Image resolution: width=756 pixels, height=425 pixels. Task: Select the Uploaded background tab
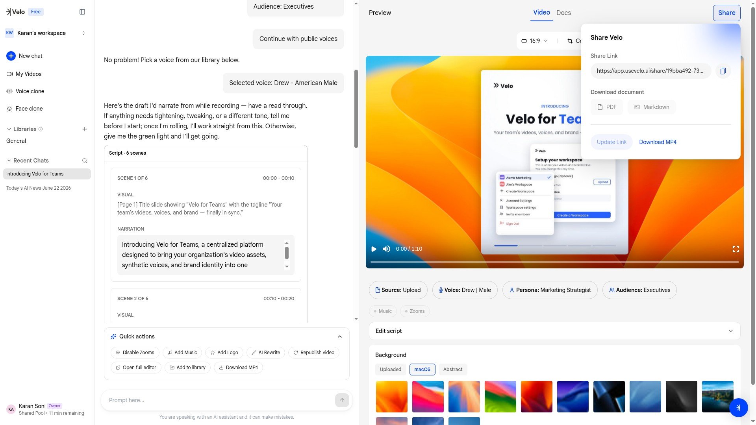(391, 370)
